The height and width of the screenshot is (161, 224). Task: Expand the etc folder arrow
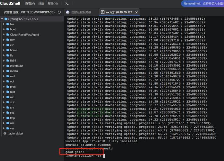pos(4,45)
